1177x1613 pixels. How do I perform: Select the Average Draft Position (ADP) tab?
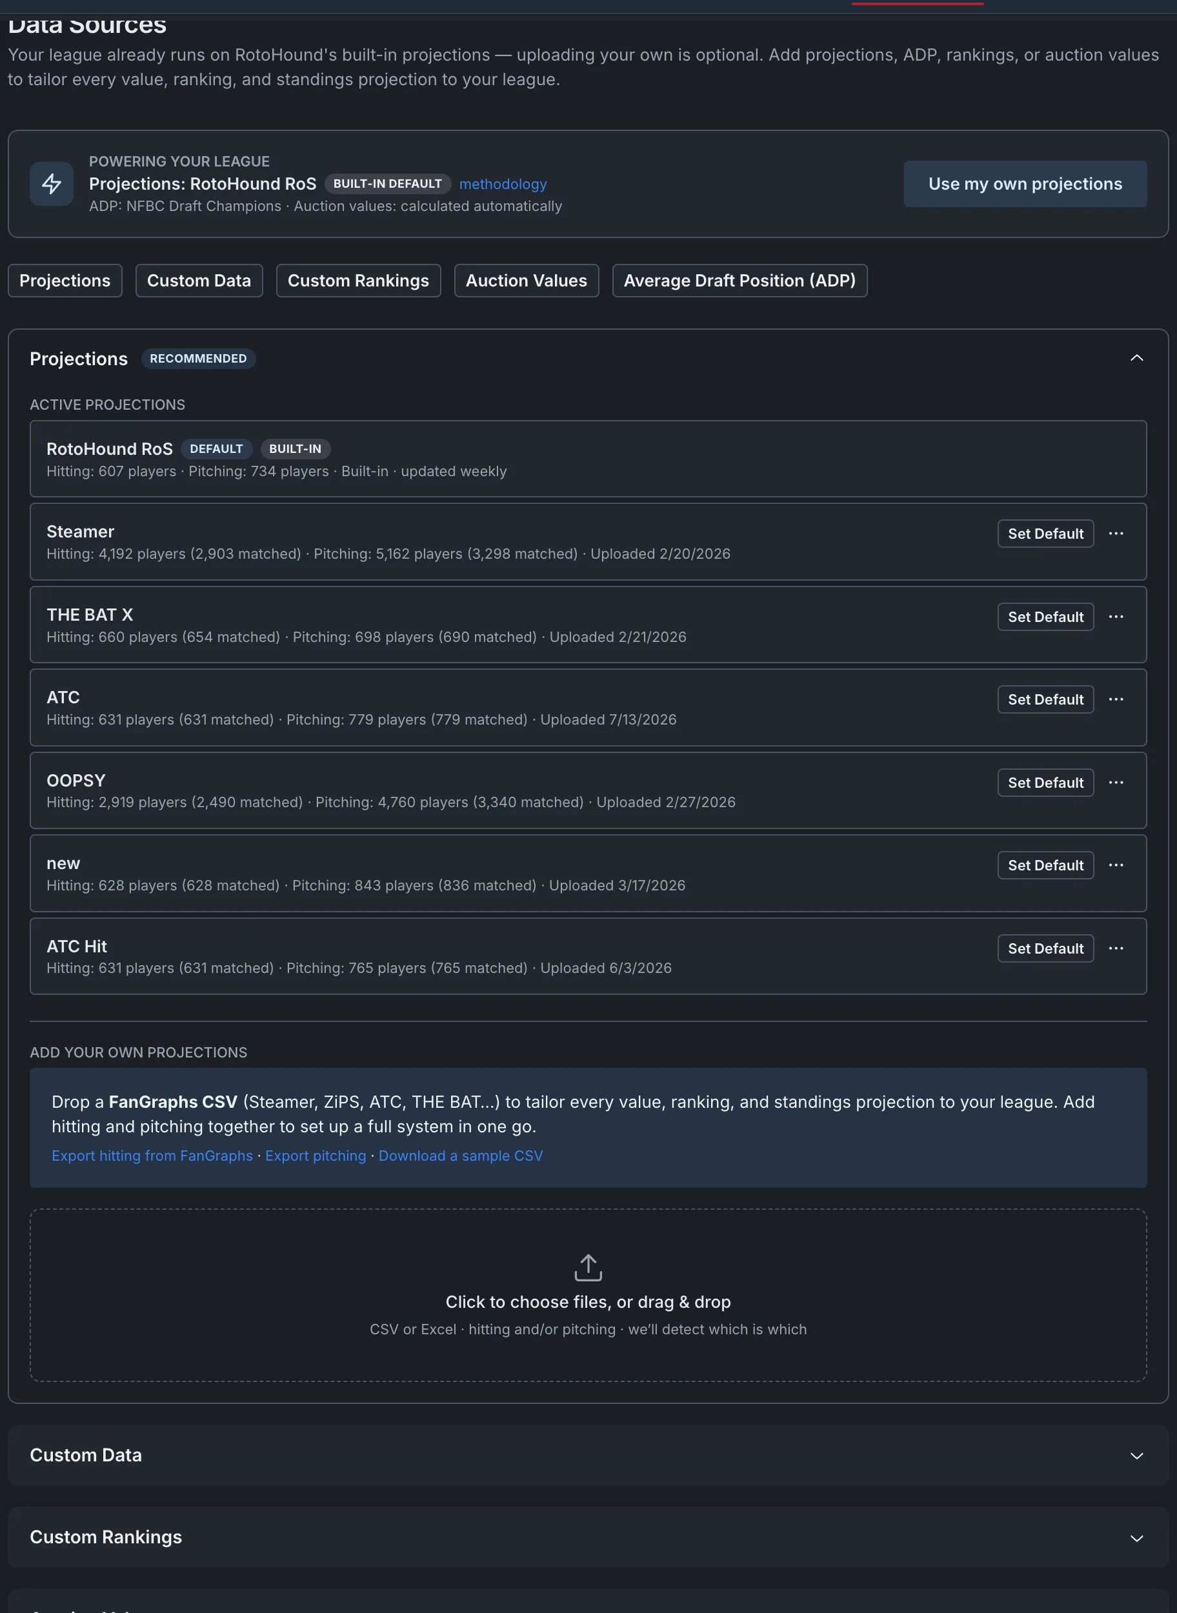(739, 281)
